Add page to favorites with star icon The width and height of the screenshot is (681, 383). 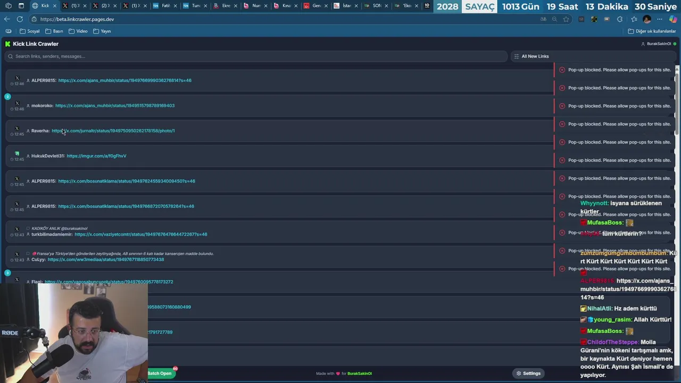coord(566,19)
